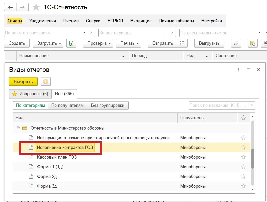Open the report kinds filter dropdown arrow
Viewport: 267px width, 202px height.
coord(260,33)
